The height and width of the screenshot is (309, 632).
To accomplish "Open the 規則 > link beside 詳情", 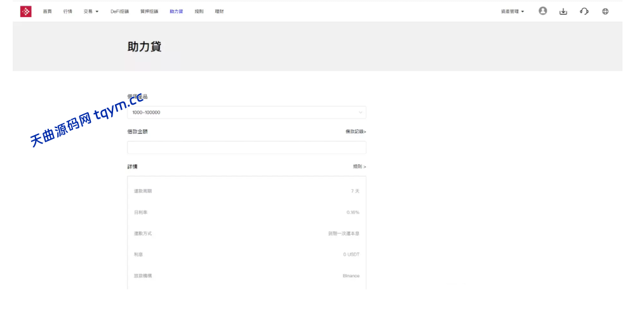I will pos(359,166).
